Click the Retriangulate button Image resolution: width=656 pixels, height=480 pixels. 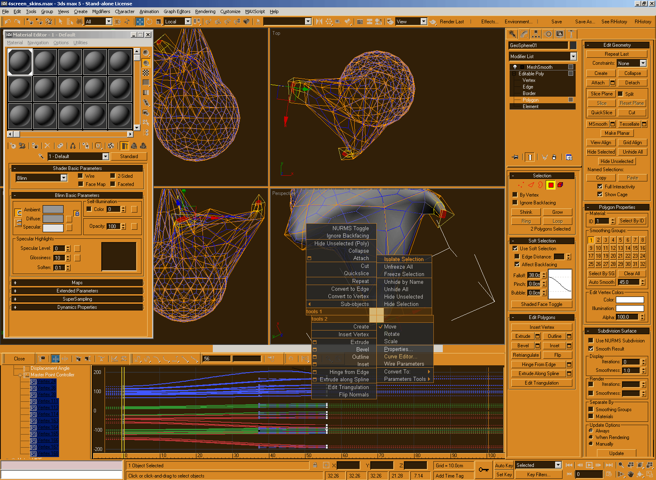pos(526,355)
